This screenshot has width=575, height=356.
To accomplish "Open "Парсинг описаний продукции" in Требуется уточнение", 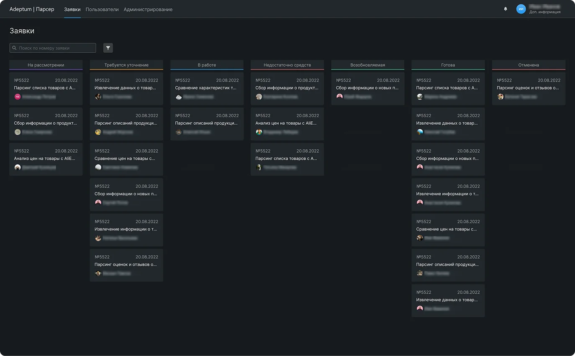I will (x=126, y=124).
